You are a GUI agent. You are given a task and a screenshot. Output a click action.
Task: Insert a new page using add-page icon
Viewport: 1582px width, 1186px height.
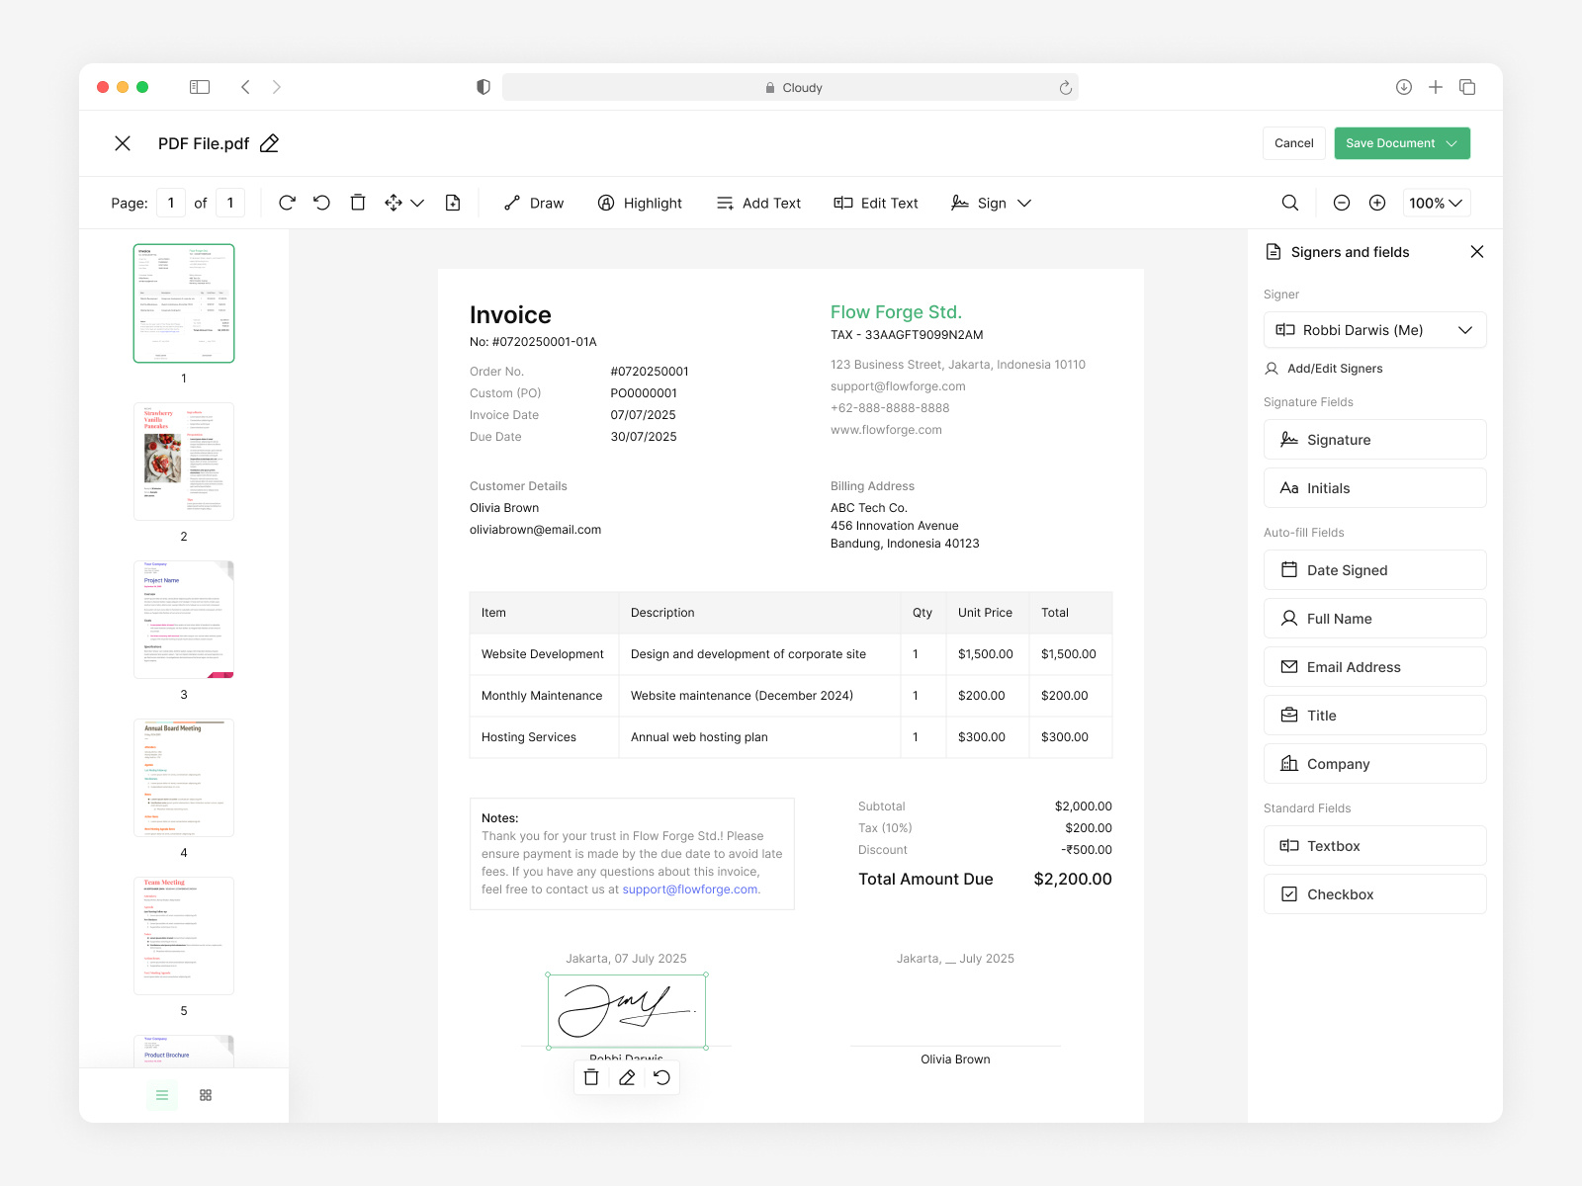point(453,203)
